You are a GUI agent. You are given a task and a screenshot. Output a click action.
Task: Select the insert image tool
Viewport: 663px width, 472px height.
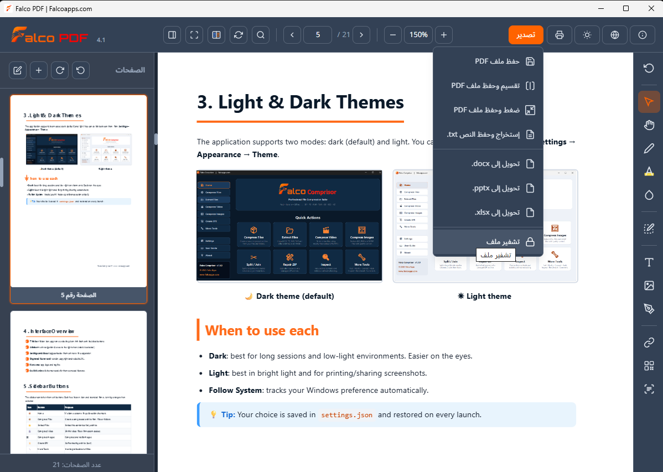click(649, 286)
